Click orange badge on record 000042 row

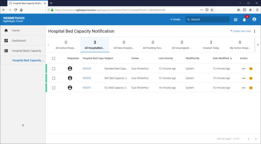(251, 78)
